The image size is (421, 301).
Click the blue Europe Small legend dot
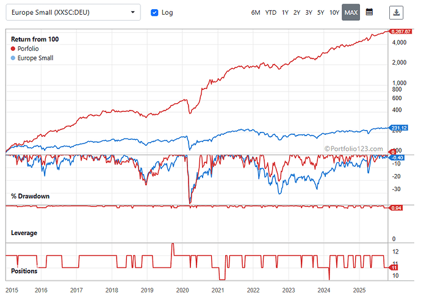point(13,58)
